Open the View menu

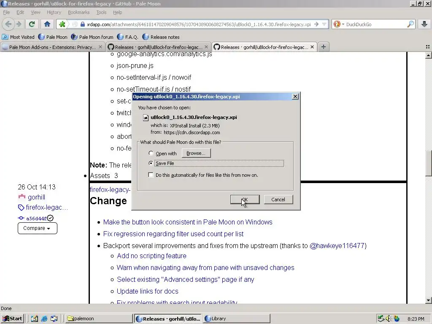pyautogui.click(x=35, y=12)
